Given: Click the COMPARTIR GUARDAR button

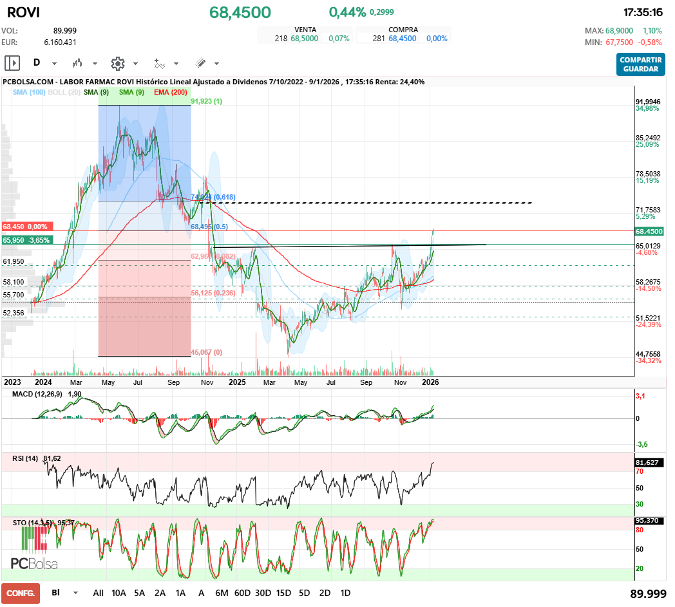Looking at the screenshot, I should pyautogui.click(x=640, y=64).
